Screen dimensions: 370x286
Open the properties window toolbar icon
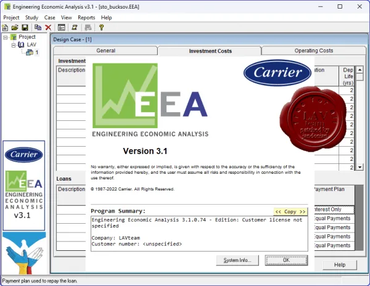pos(61,28)
